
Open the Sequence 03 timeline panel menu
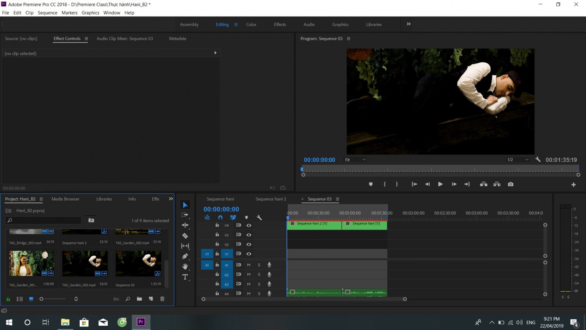[x=338, y=199]
